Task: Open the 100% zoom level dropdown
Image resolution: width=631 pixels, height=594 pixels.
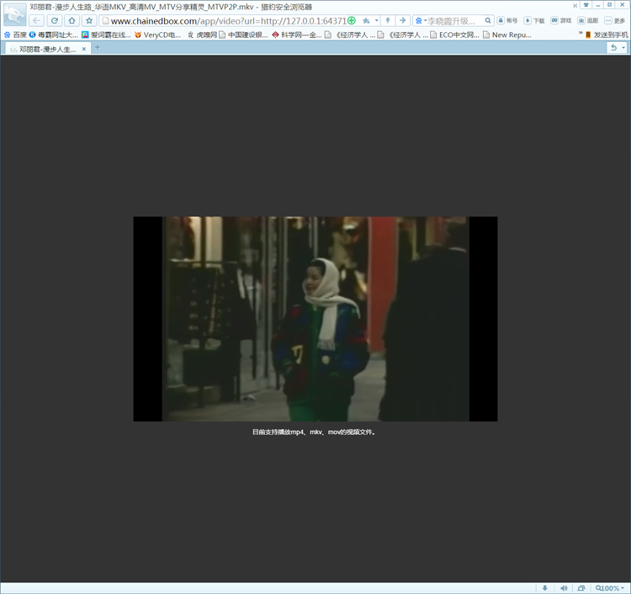Action: [610, 588]
